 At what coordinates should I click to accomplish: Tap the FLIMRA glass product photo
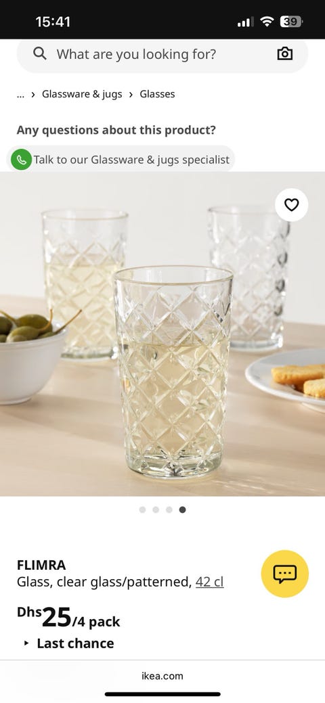coord(162,334)
